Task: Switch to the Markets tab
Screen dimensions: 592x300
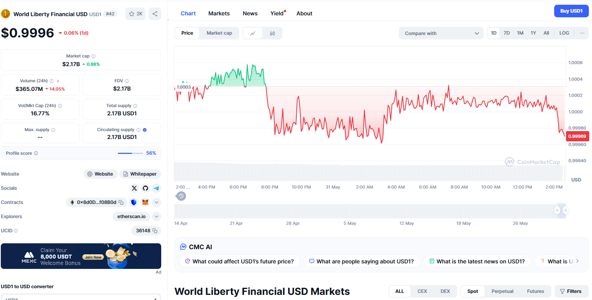Action: [219, 13]
